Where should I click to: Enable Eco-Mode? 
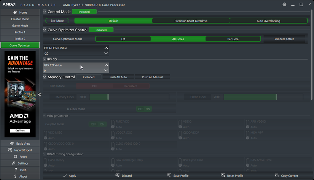point(57,21)
